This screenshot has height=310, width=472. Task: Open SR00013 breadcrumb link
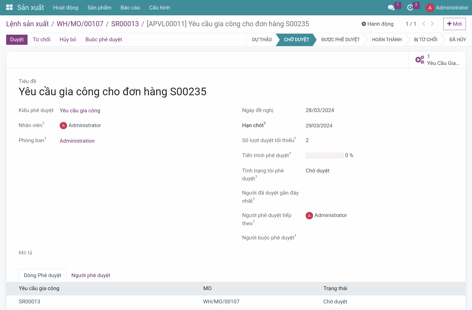(x=125, y=24)
